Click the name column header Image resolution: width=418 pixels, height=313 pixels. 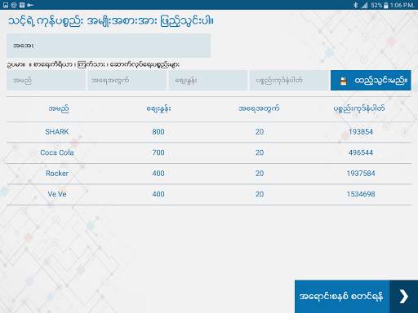59,108
